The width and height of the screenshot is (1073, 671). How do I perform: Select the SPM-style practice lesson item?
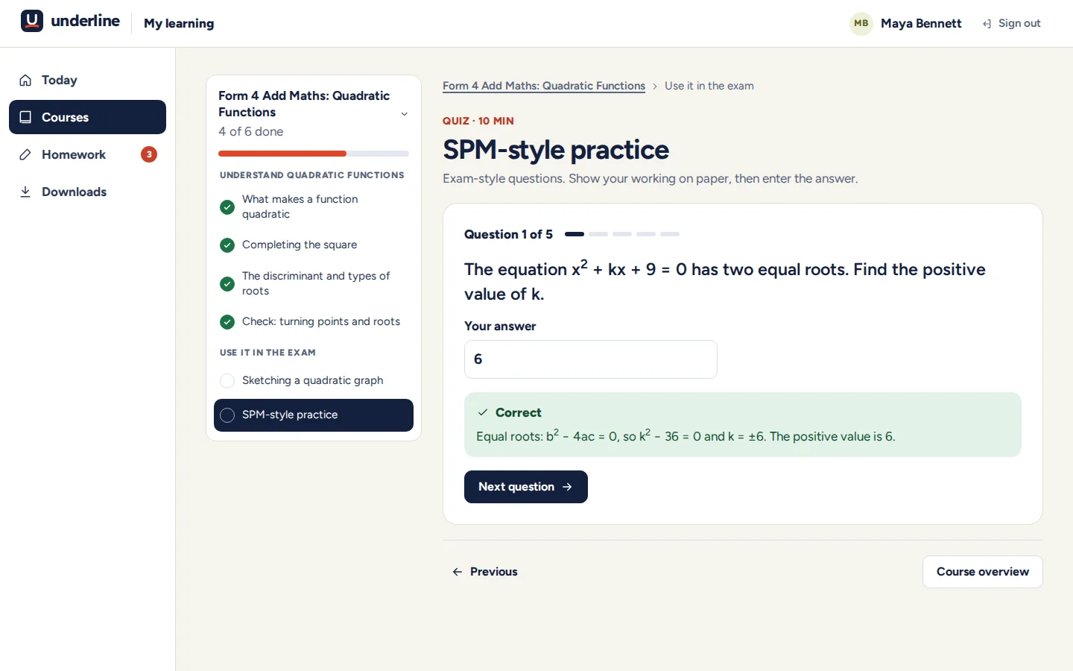point(314,415)
